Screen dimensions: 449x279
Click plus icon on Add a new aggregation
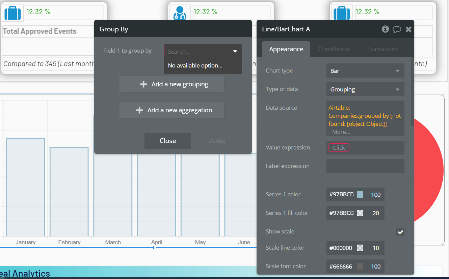click(139, 110)
